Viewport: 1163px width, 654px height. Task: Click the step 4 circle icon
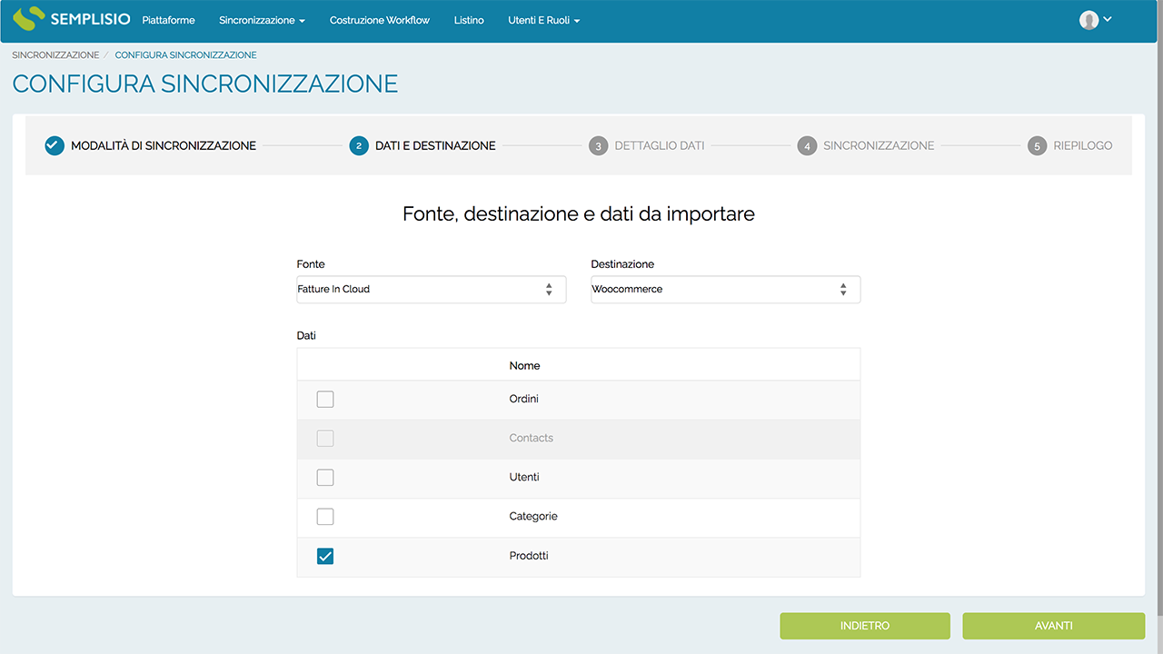[807, 145]
